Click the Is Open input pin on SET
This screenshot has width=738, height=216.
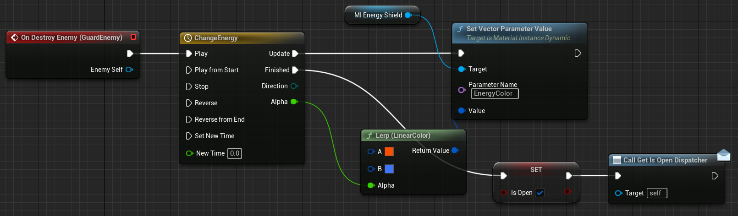[504, 193]
